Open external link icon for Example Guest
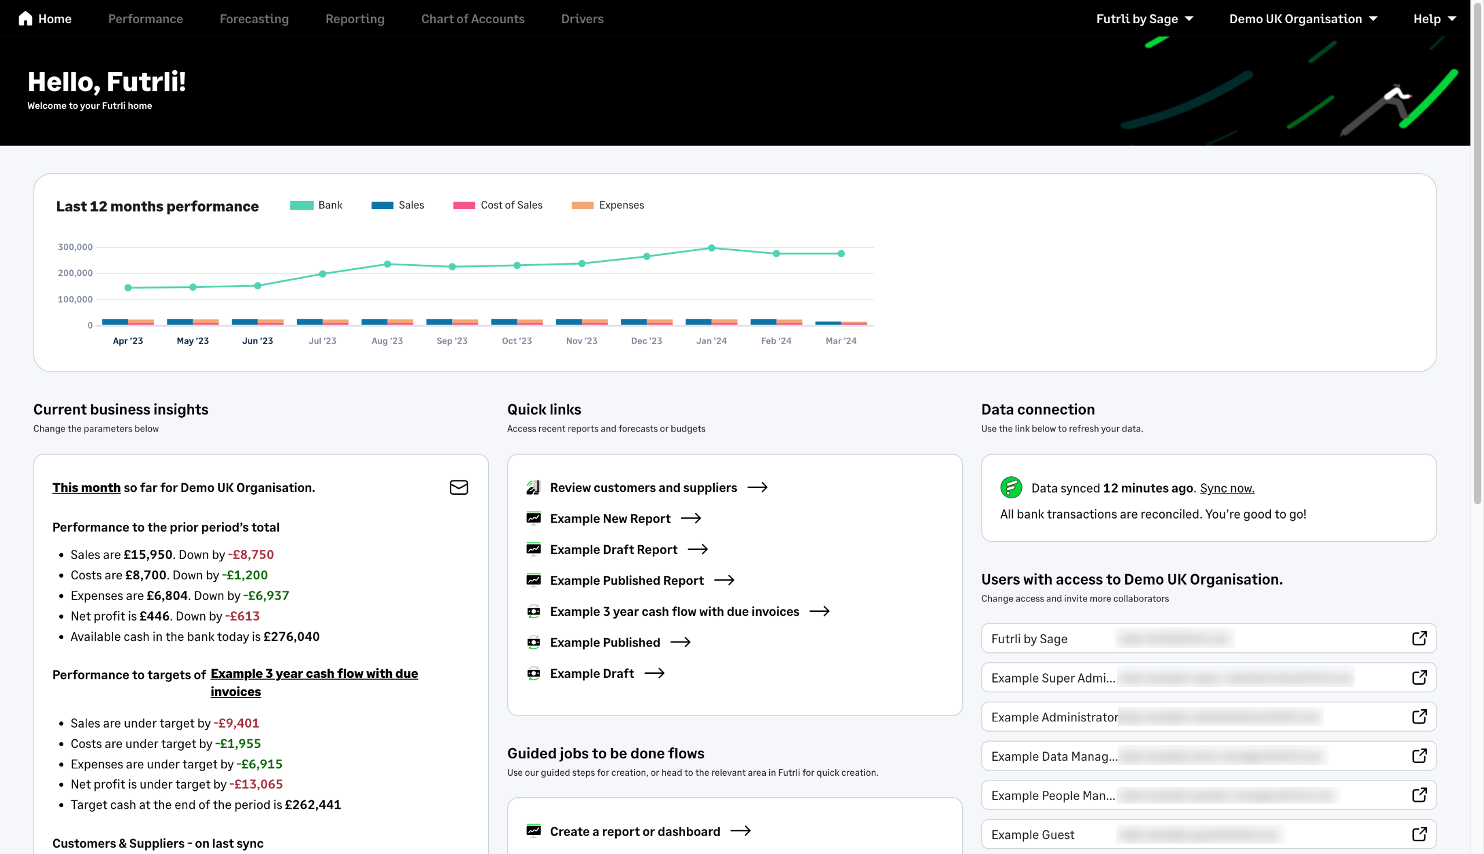This screenshot has width=1484, height=854. click(1419, 834)
